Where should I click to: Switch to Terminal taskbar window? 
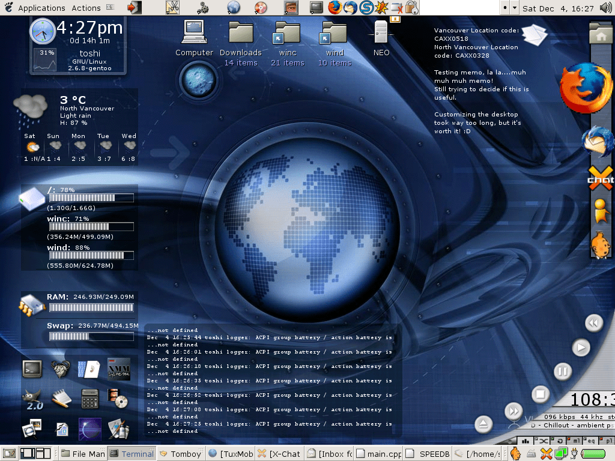(x=132, y=454)
